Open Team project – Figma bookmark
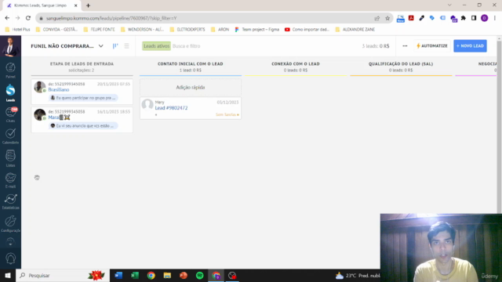The height and width of the screenshot is (282, 502). click(x=257, y=30)
